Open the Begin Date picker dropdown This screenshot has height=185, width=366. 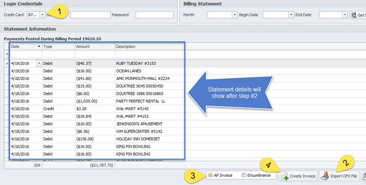(291, 15)
